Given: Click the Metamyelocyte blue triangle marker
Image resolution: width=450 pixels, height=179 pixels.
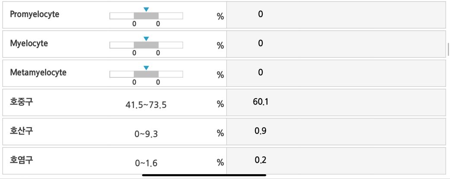Looking at the screenshot, I should pos(146,68).
